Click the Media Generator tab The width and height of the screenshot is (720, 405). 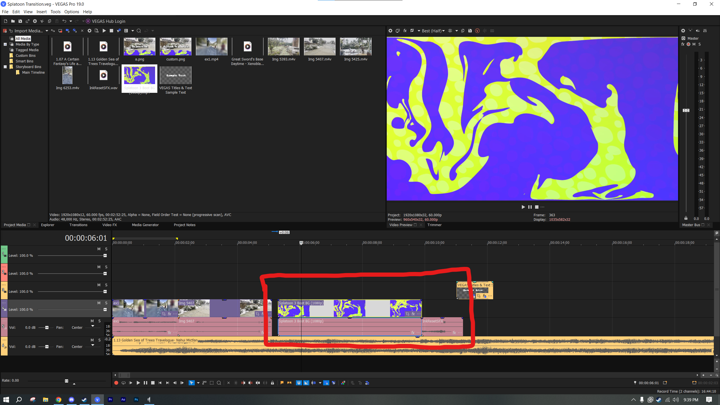click(145, 225)
